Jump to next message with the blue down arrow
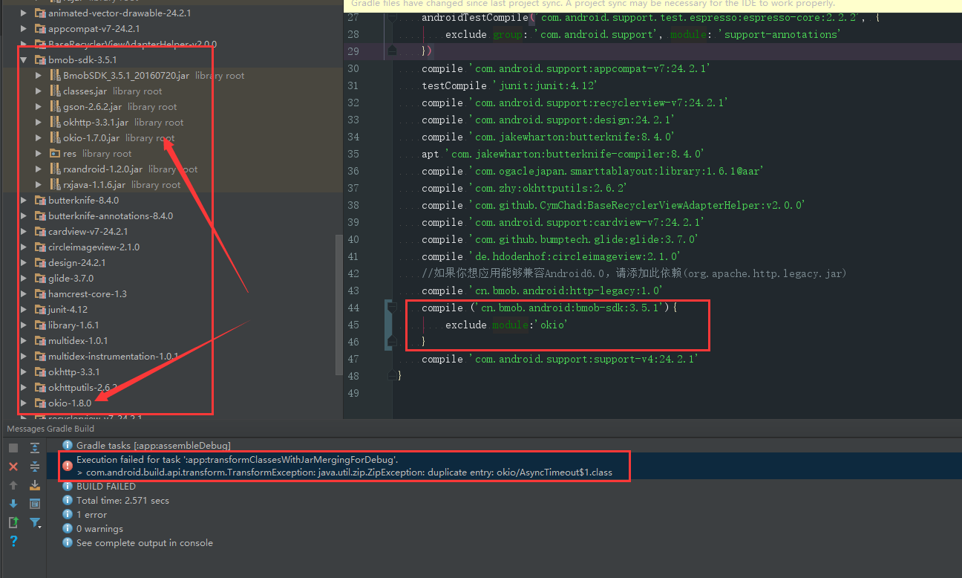The image size is (962, 578). [x=13, y=504]
